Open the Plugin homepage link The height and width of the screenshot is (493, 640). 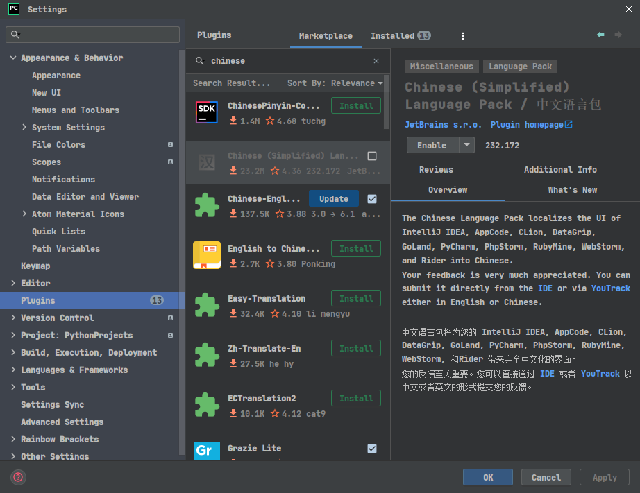coord(531,125)
